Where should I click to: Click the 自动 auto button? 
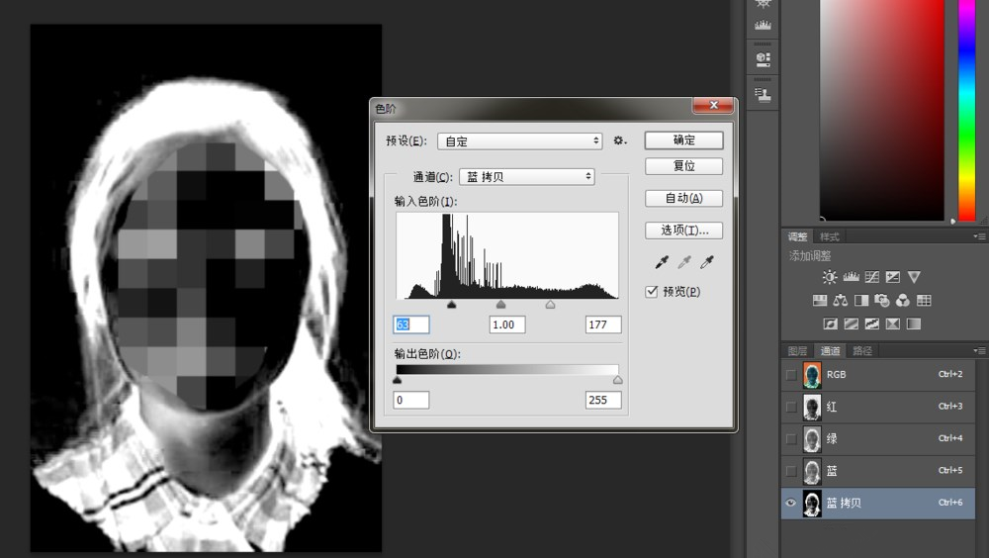tap(683, 198)
